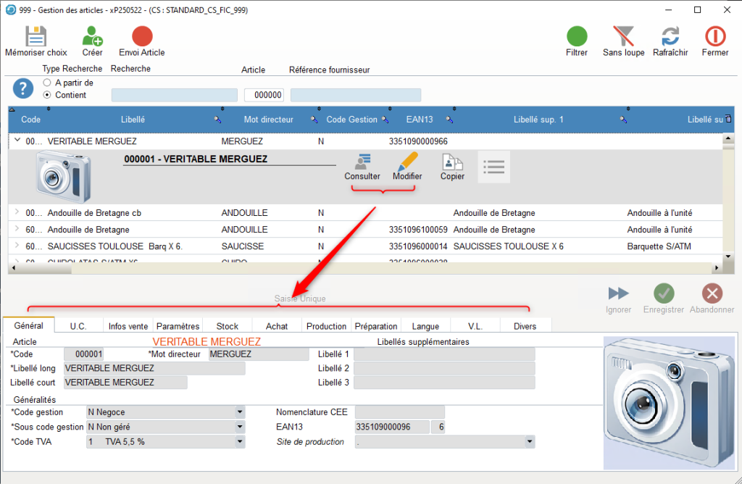Click the blue help question mark icon

coord(24,89)
